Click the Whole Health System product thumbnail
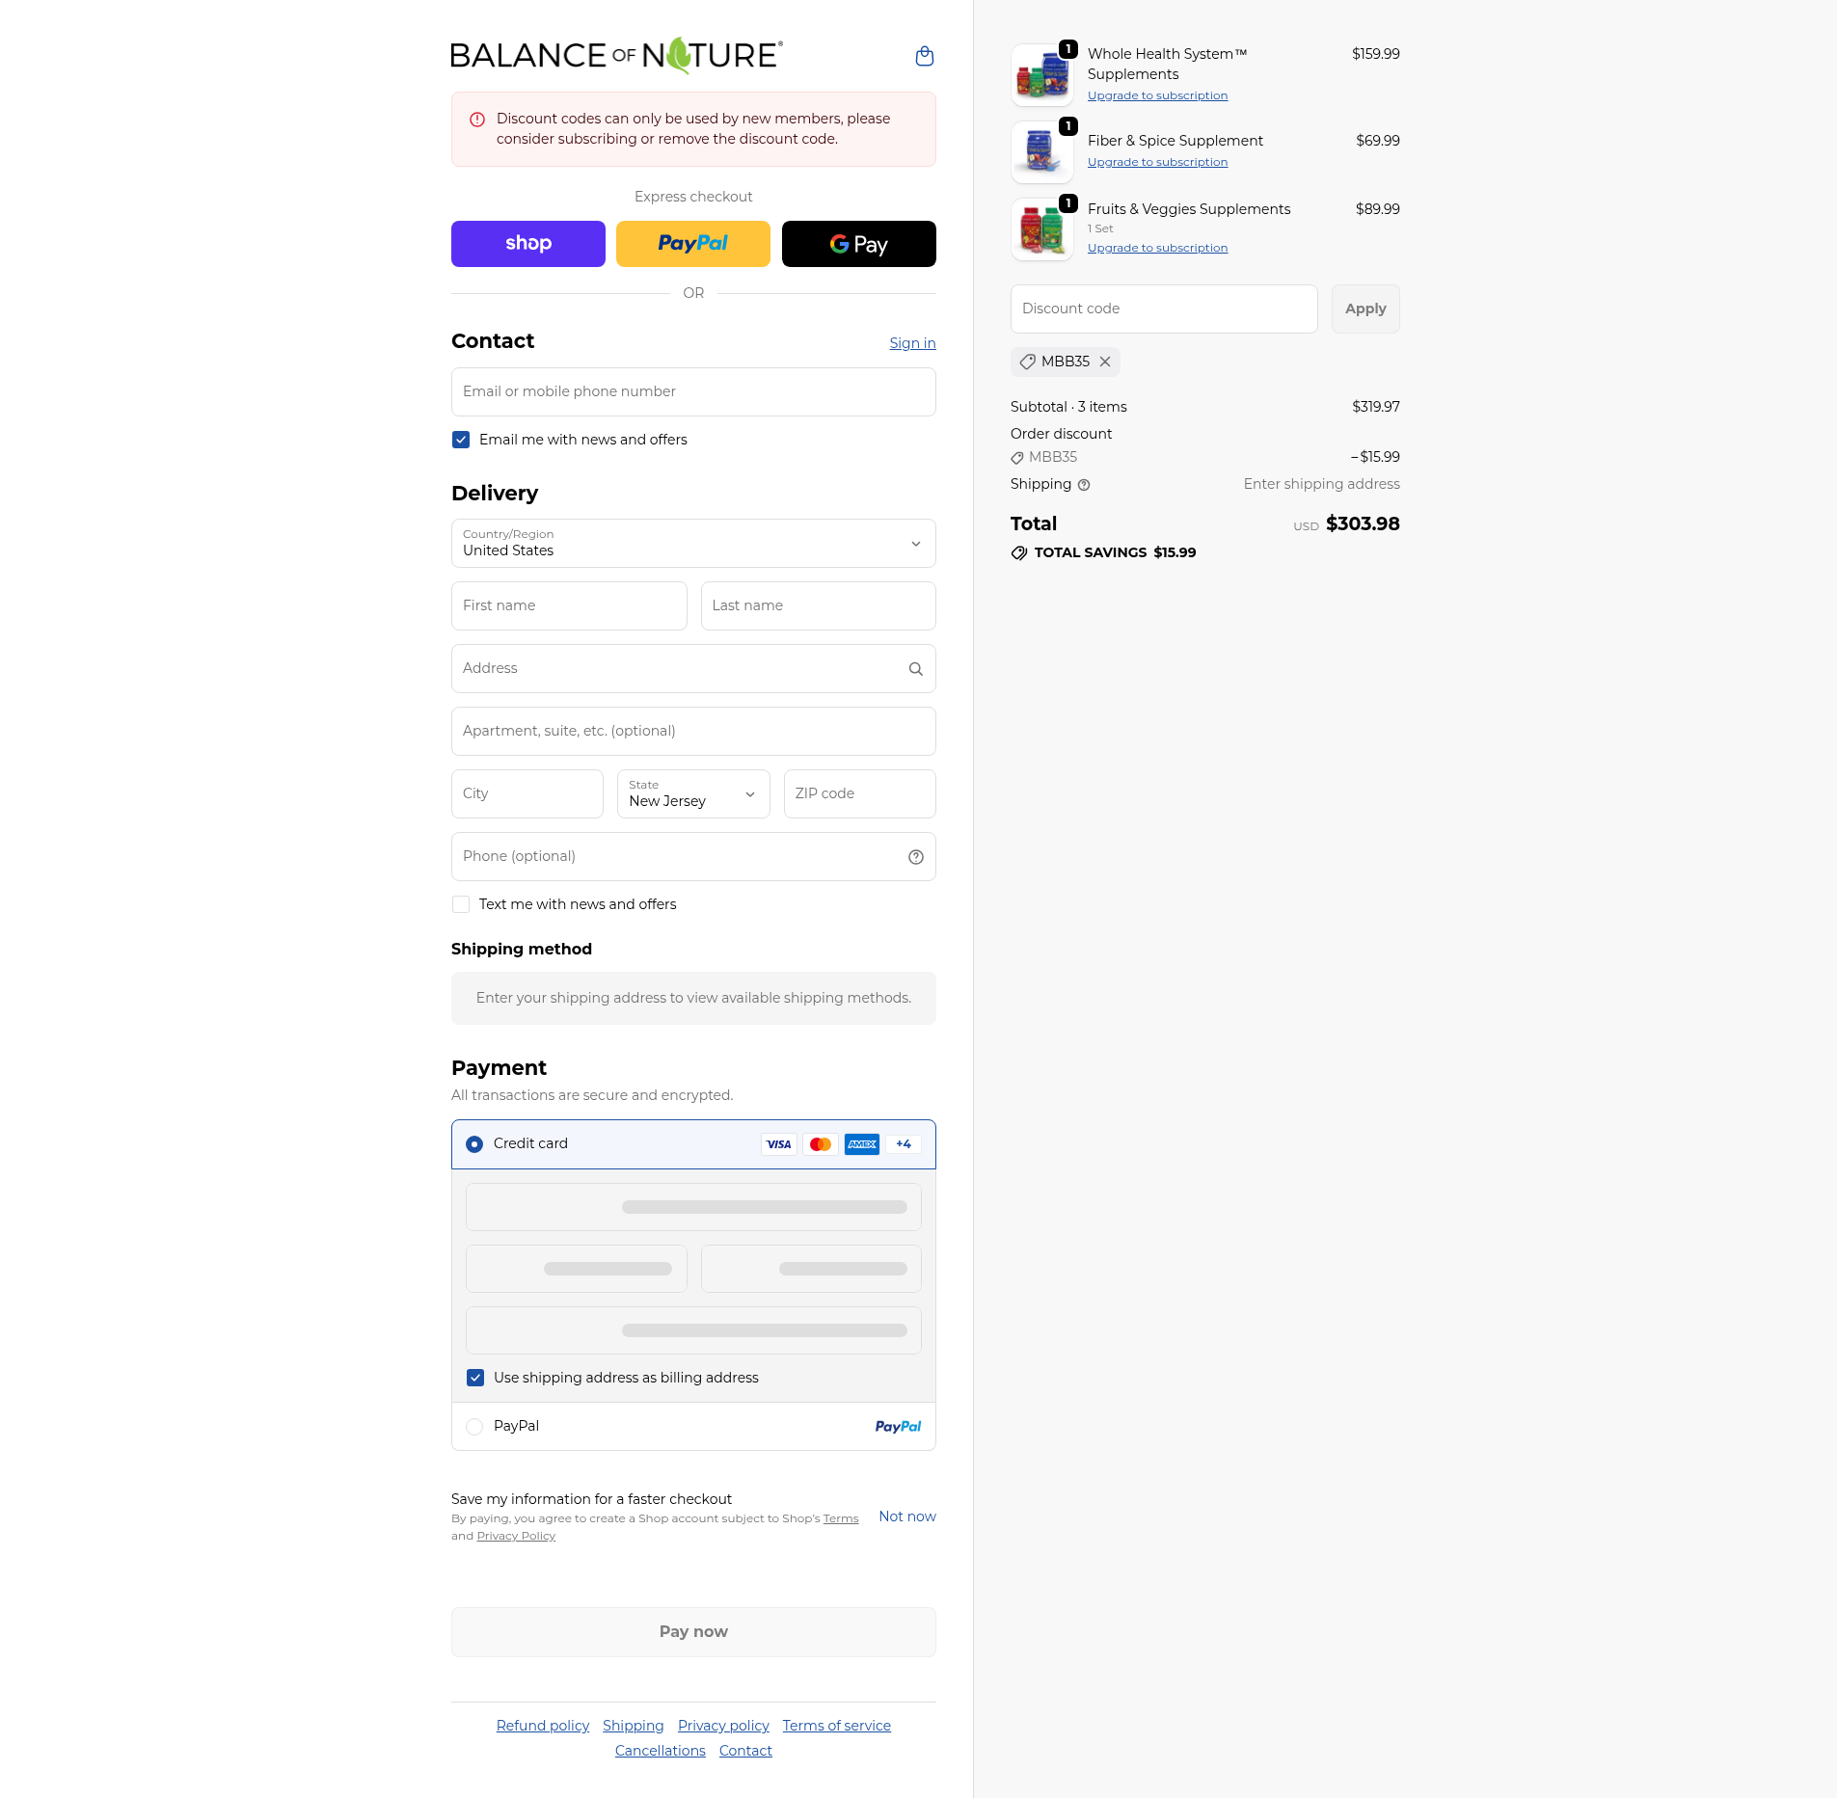The width and height of the screenshot is (1837, 1798). click(x=1042, y=75)
